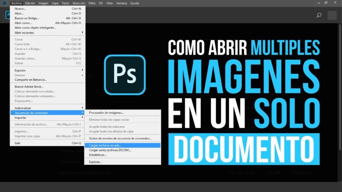342x192 pixels.
Task: Choose Salir from Archivo menu
Action: point(48,143)
